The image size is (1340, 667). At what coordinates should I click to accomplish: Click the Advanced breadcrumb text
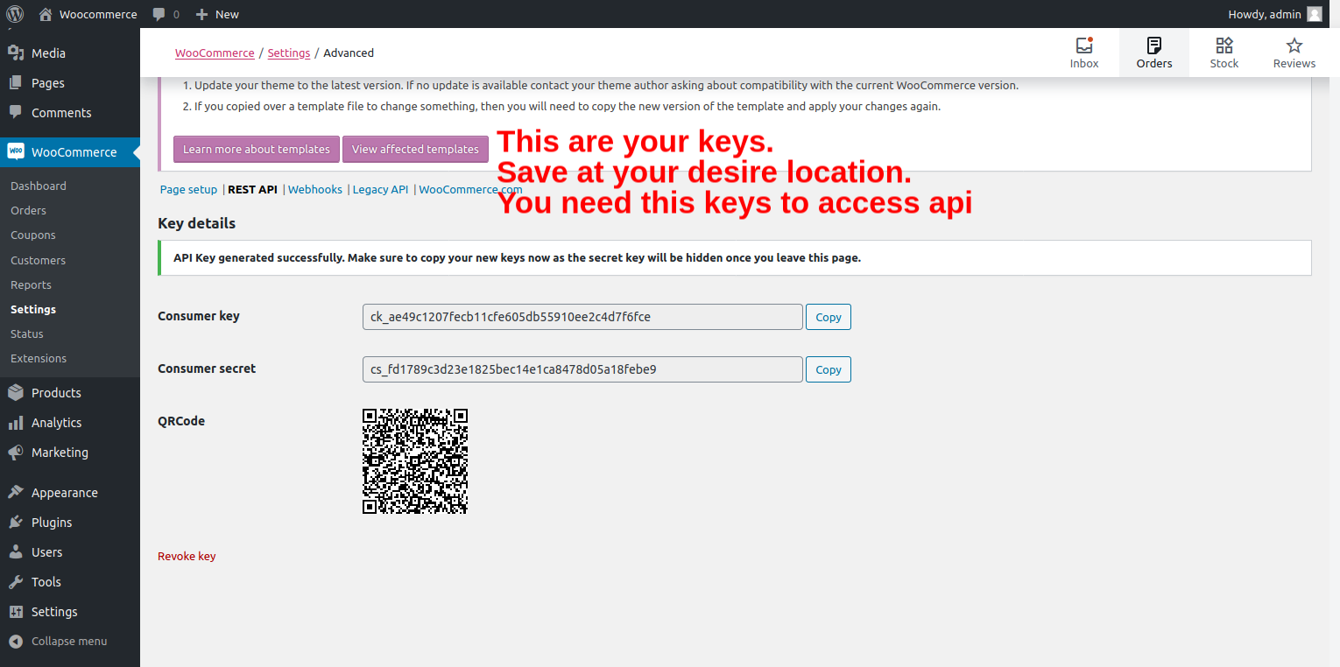click(x=349, y=53)
